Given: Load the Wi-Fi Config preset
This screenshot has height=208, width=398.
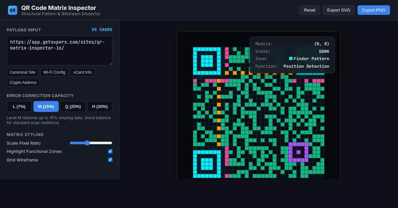Looking at the screenshot, I should (x=54, y=72).
